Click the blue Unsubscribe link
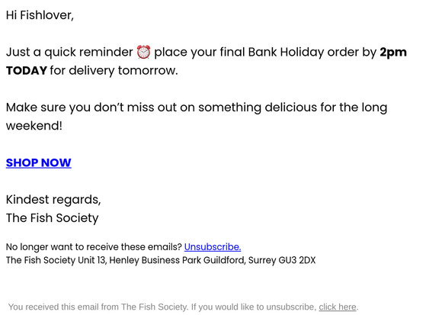This screenshot has width=442, height=315. (x=213, y=247)
